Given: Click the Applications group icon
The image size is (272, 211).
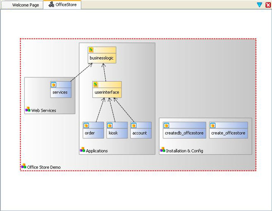Looking at the screenshot, I should click(82, 150).
